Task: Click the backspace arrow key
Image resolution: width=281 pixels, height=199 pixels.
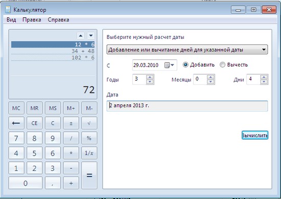Action: (16, 123)
